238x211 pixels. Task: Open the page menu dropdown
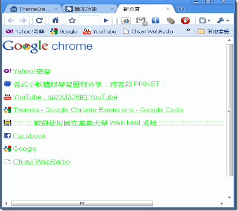[205, 20]
